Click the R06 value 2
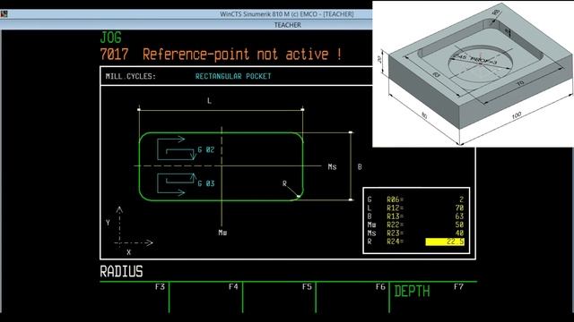This screenshot has width=574, height=322. pos(461,199)
